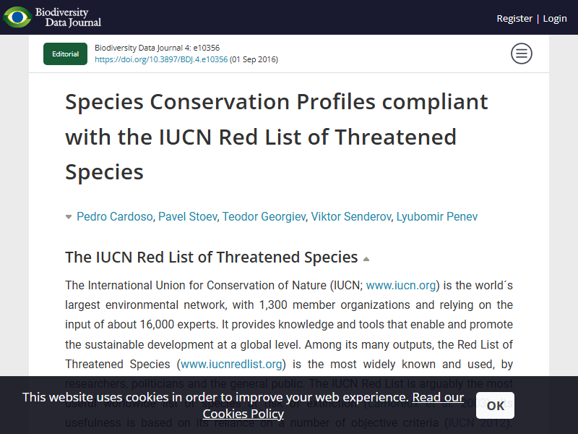Screen dimensions: 578x434
Task: Open author Teodor Georgiev
Action: click(x=264, y=216)
